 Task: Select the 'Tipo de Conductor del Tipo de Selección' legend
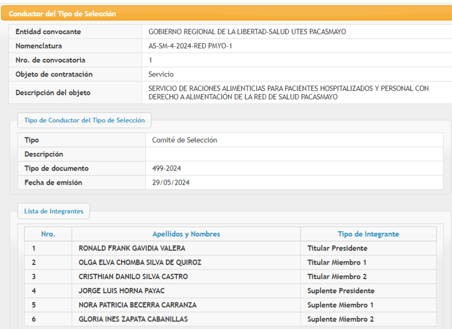(84, 120)
